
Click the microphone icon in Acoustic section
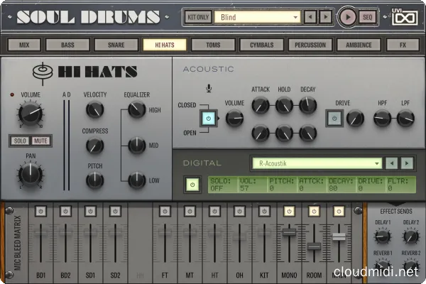[209, 88]
